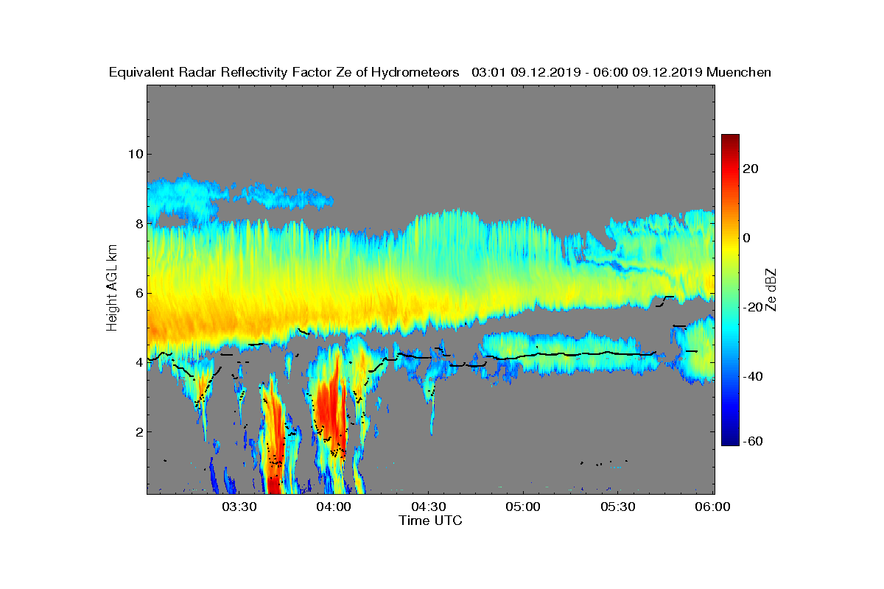Click the colorbar tick label -20
Viewport: 884px width, 589px height.
coord(754,307)
